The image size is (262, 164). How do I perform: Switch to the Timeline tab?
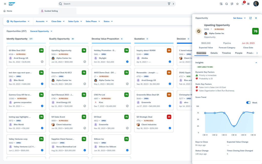click(x=226, y=53)
